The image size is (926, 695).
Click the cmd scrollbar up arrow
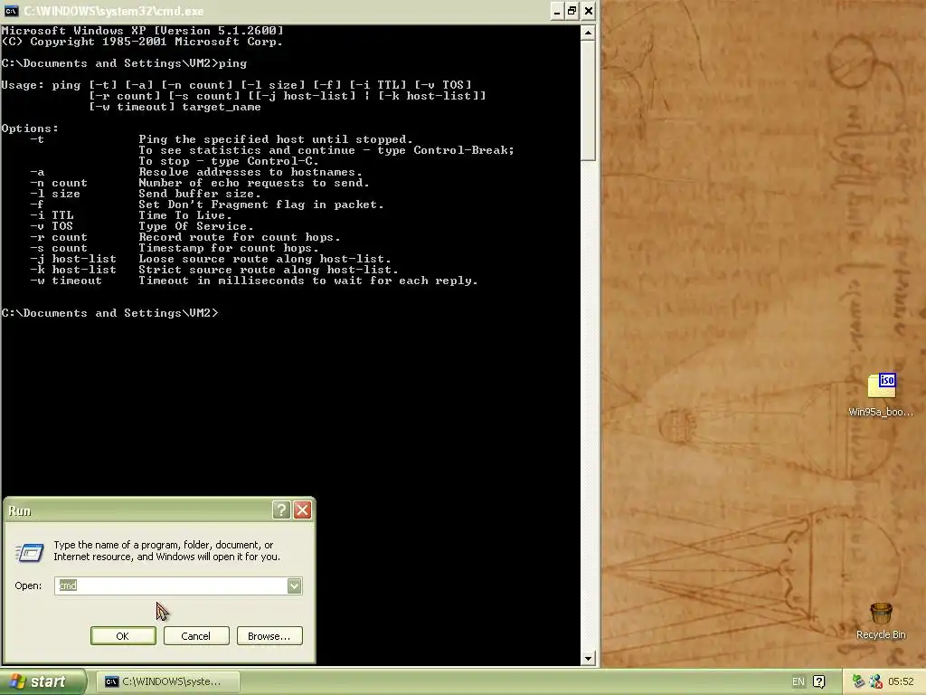(588, 33)
